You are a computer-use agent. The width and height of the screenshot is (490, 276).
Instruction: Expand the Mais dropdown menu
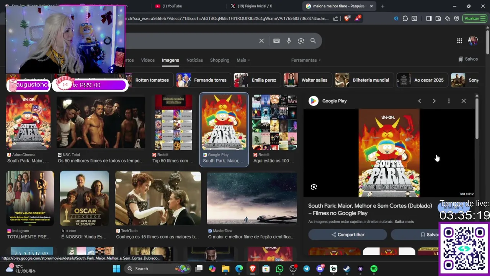pyautogui.click(x=243, y=60)
